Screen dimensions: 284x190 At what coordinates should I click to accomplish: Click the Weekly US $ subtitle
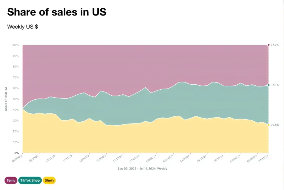click(23, 27)
